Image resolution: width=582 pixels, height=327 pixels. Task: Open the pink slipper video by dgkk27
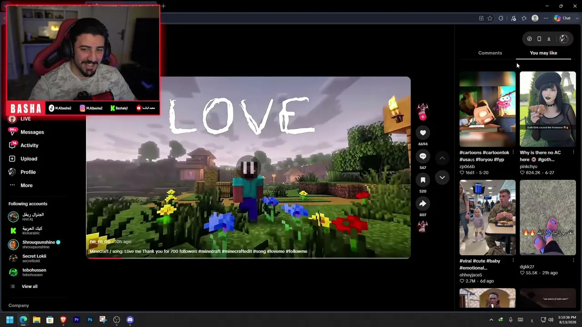pyautogui.click(x=547, y=218)
